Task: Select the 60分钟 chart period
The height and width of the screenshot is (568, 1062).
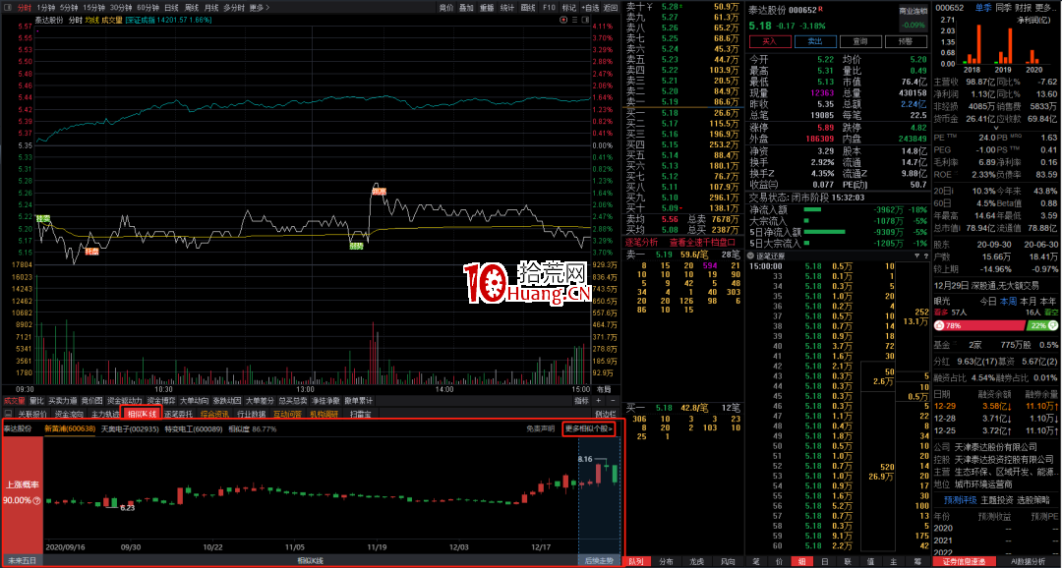Action: click(x=147, y=8)
